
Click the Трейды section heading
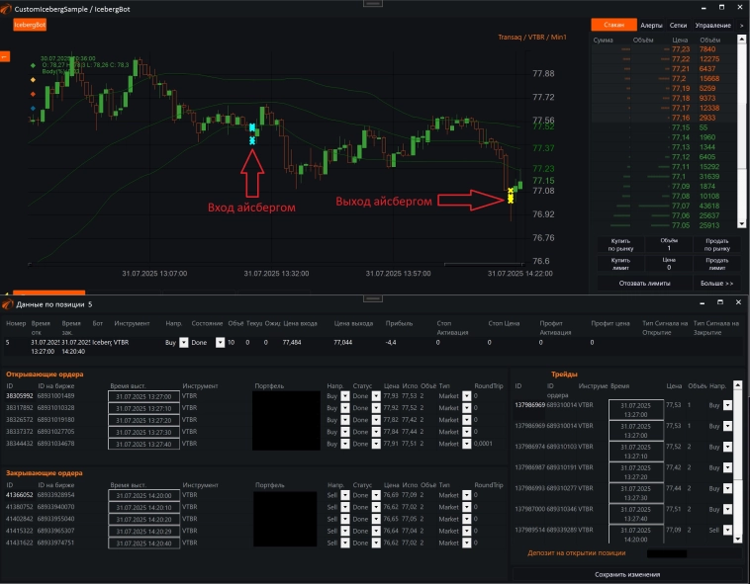(x=564, y=374)
